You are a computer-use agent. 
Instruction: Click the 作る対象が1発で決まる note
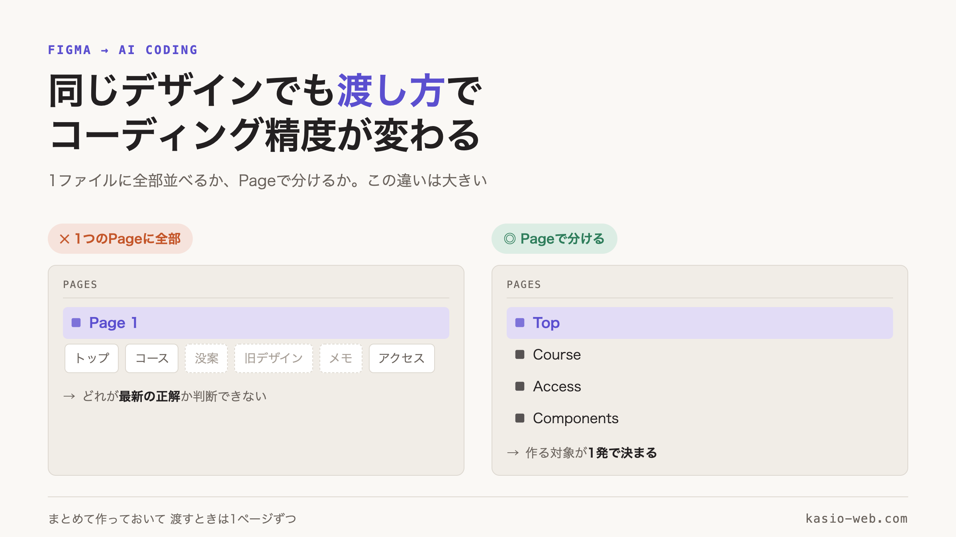click(582, 453)
